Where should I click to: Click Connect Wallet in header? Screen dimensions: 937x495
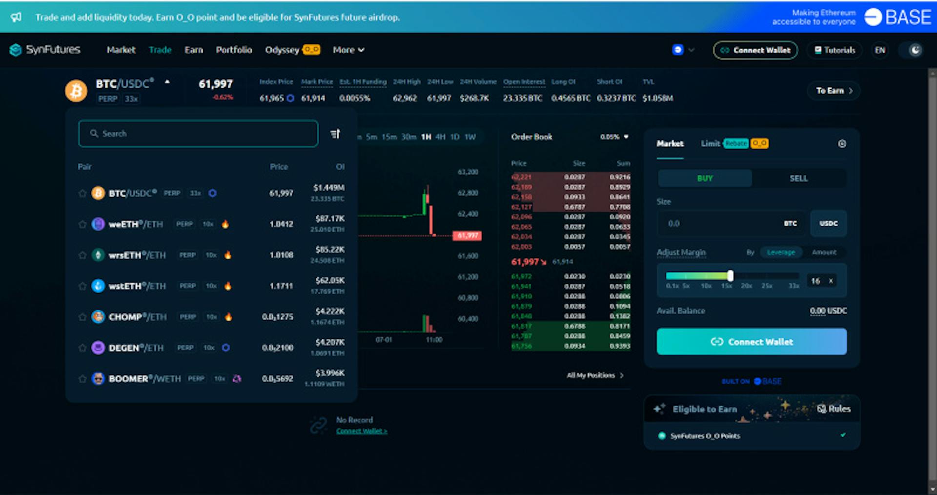point(755,50)
